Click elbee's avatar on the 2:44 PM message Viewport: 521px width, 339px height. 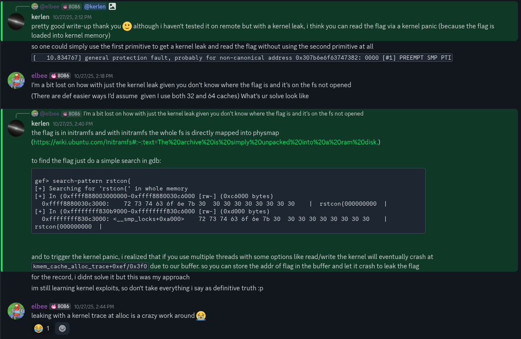click(x=16, y=311)
